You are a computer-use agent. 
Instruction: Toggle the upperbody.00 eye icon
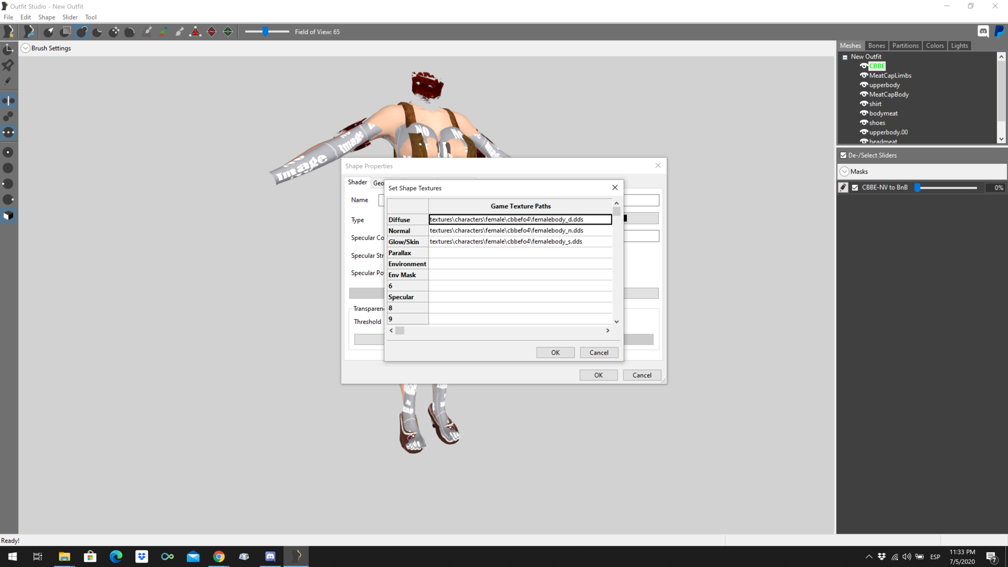864,132
